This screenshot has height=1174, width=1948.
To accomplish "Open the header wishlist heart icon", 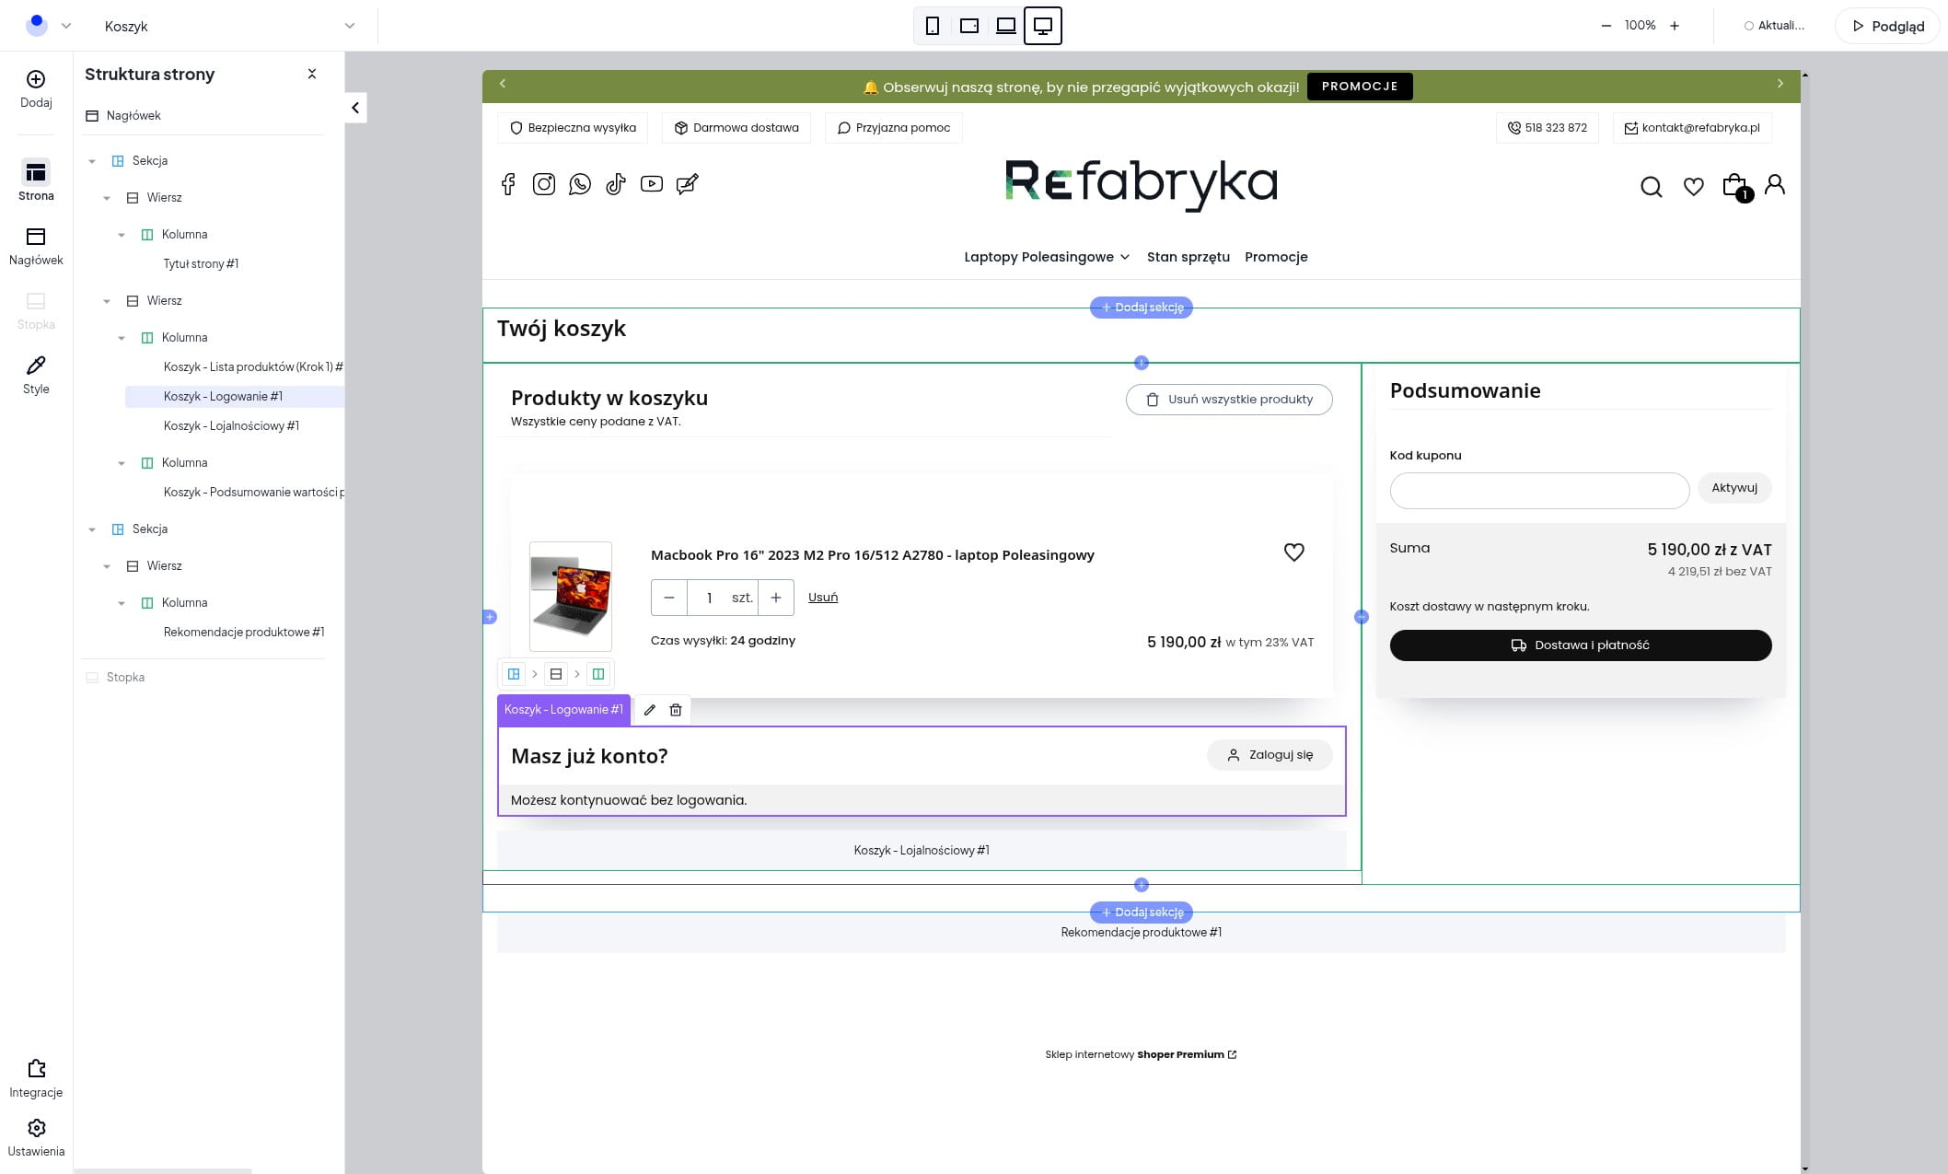I will pyautogui.click(x=1694, y=187).
